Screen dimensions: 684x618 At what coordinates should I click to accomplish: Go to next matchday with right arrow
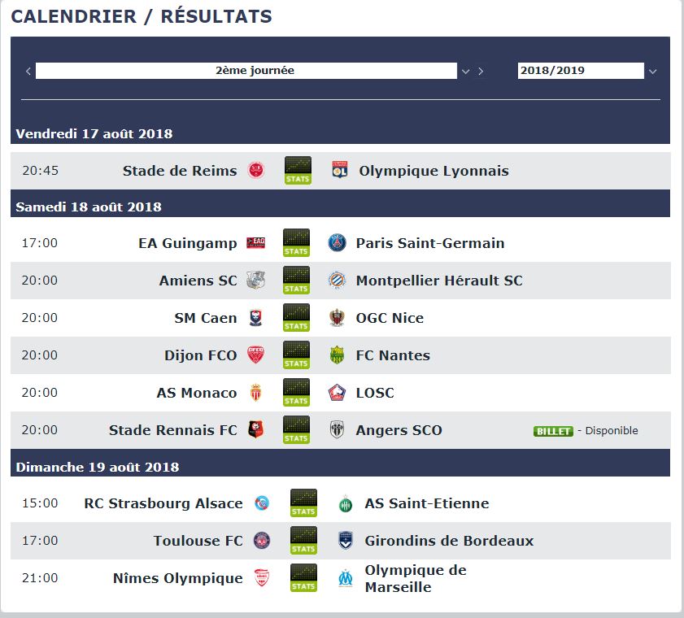(481, 71)
